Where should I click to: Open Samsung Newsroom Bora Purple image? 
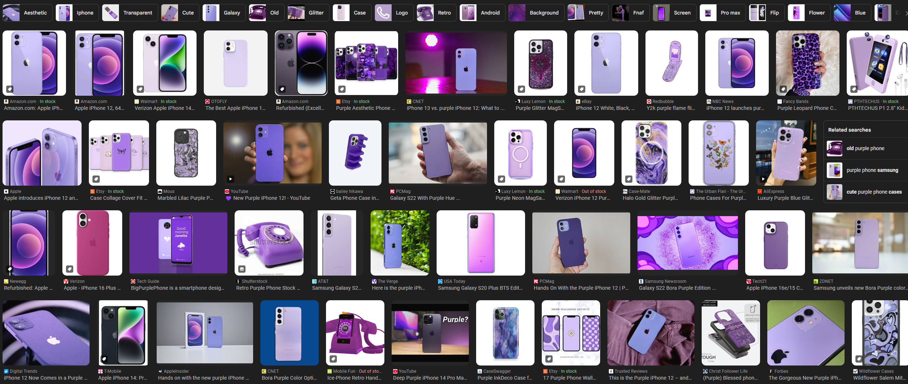(688, 243)
